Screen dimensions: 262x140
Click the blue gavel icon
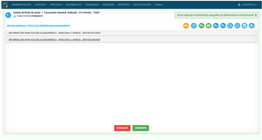point(252,26)
